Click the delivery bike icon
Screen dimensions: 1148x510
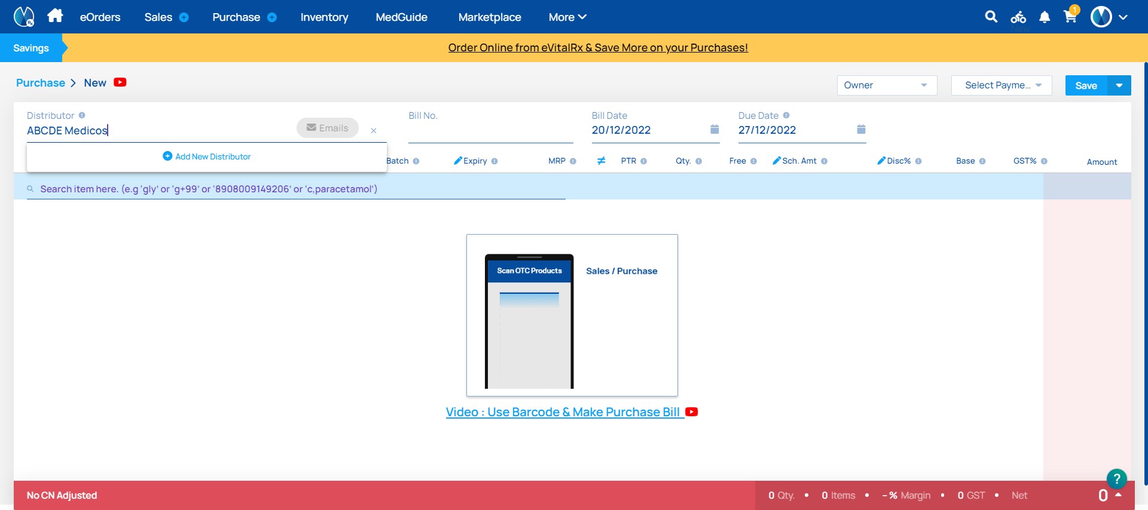tap(1018, 17)
